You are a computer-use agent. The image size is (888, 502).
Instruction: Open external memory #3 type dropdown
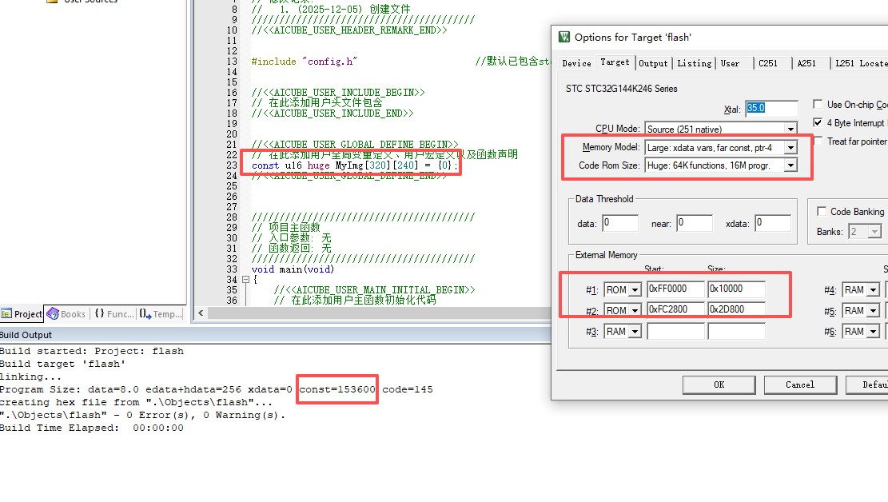635,332
